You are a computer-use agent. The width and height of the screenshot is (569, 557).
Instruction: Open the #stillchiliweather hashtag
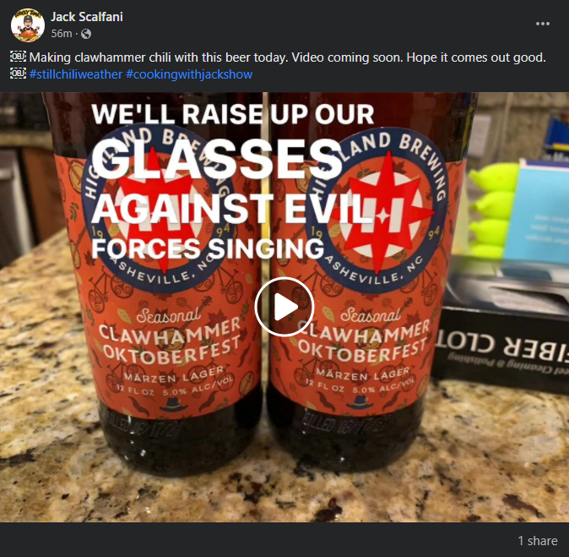click(75, 74)
